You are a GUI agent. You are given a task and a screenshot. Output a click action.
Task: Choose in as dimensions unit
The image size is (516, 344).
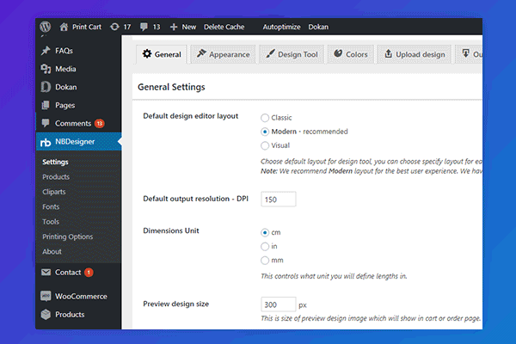coord(265,247)
